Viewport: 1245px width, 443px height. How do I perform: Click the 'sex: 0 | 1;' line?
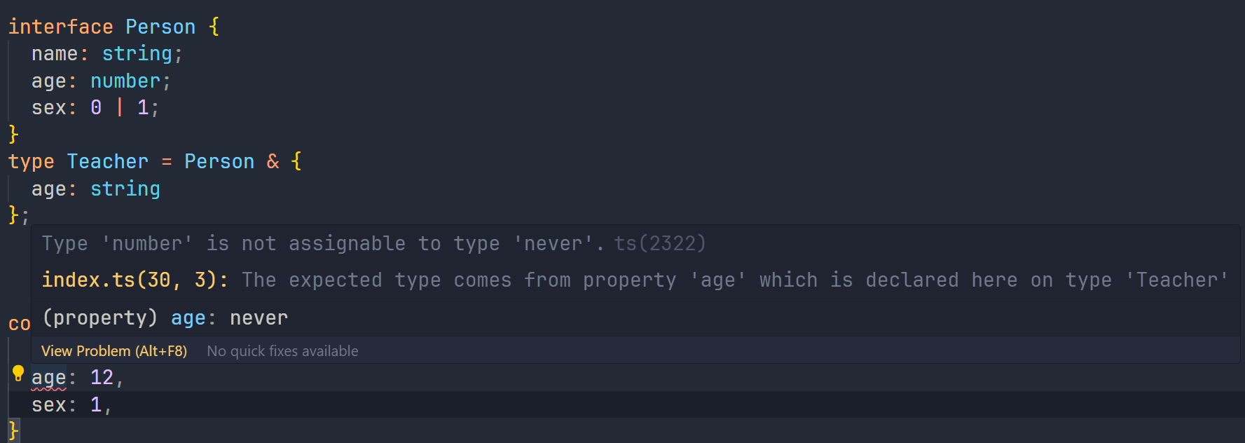(95, 108)
